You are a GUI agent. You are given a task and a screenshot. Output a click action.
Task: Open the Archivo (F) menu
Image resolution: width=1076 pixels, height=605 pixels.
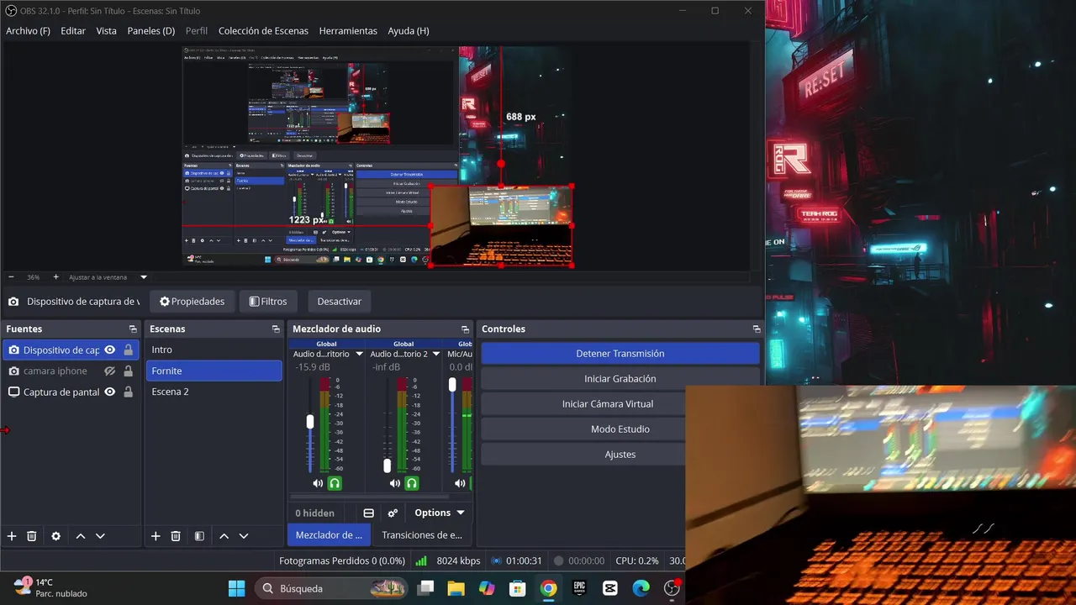tap(28, 31)
